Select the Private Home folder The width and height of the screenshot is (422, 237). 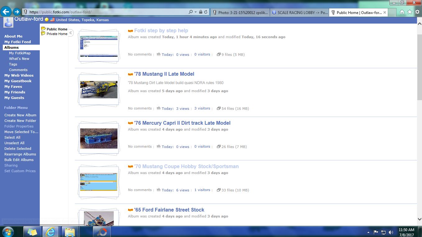point(57,34)
